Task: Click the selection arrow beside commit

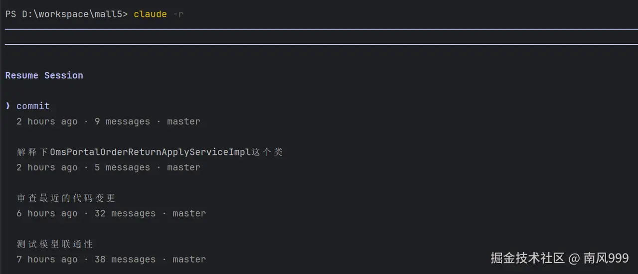Action: point(8,106)
